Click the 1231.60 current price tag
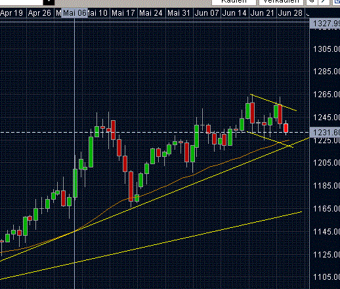Screen dimensions: 340x289 click(325, 132)
